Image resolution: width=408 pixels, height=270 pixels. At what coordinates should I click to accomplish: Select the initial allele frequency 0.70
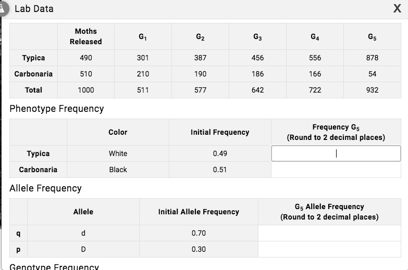pos(199,233)
